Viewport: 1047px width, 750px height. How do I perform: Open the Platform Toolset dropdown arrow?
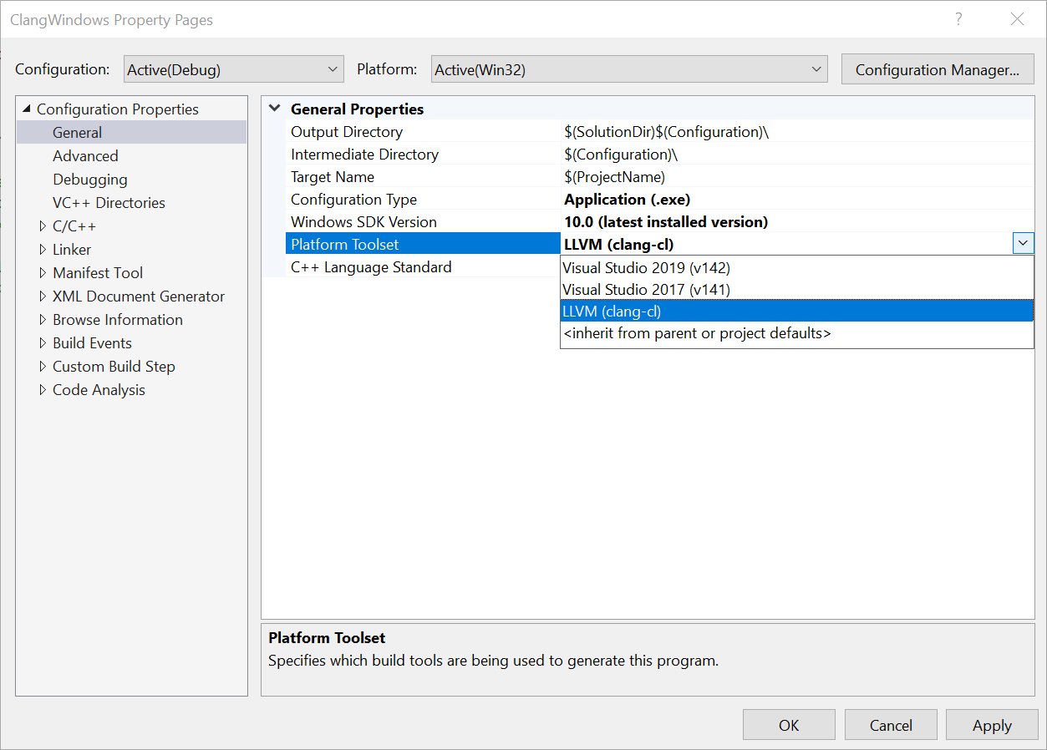[x=1023, y=243]
